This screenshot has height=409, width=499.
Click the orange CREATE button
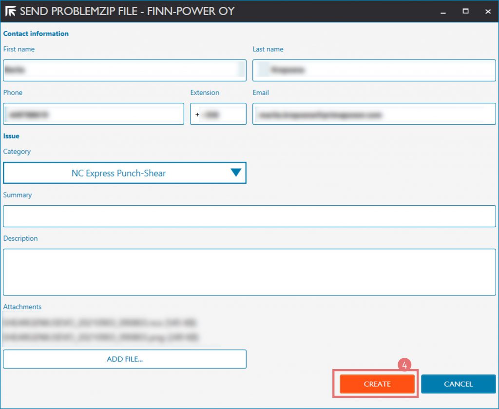coord(377,384)
